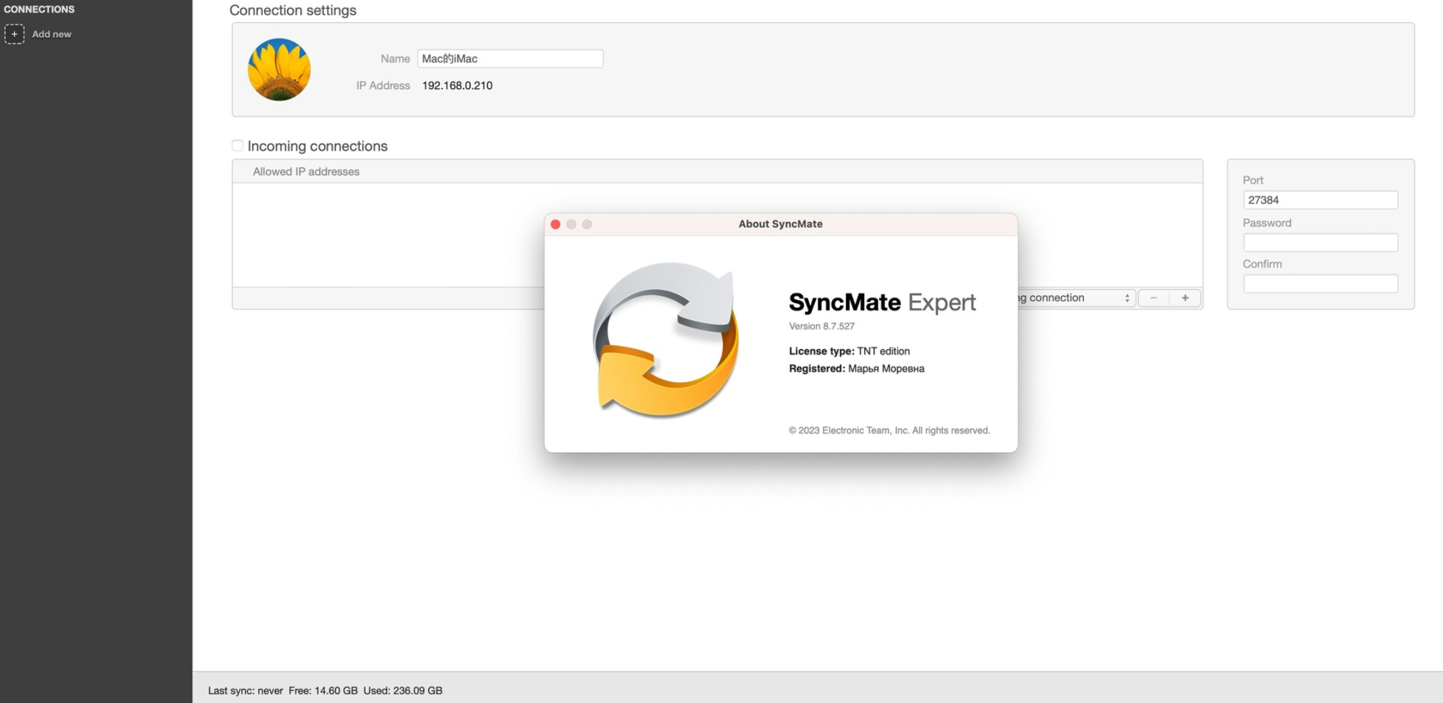Click the Last sync: never status text
The image size is (1443, 703).
pos(245,690)
